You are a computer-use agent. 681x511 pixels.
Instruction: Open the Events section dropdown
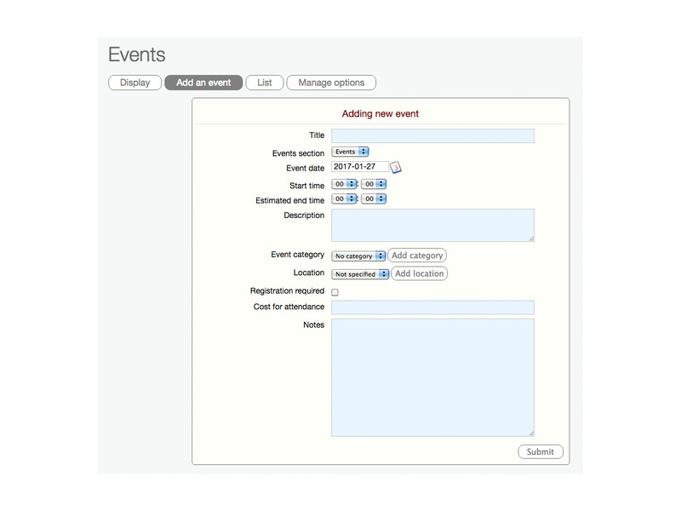coord(350,152)
